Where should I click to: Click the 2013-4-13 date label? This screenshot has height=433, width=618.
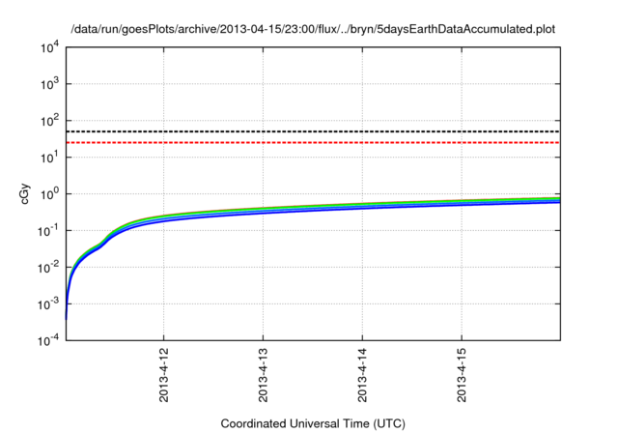click(264, 375)
